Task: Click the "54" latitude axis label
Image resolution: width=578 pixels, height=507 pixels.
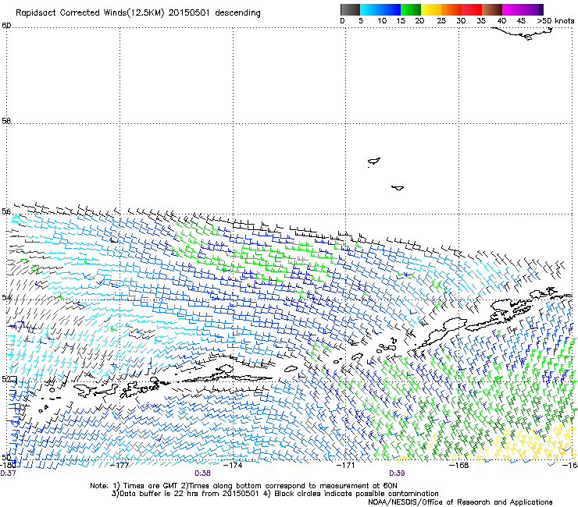Action: 6,297
